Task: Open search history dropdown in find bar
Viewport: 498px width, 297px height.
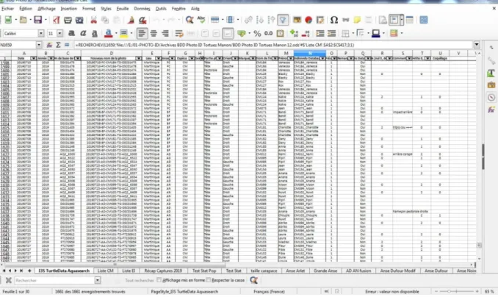Action: click(98, 280)
